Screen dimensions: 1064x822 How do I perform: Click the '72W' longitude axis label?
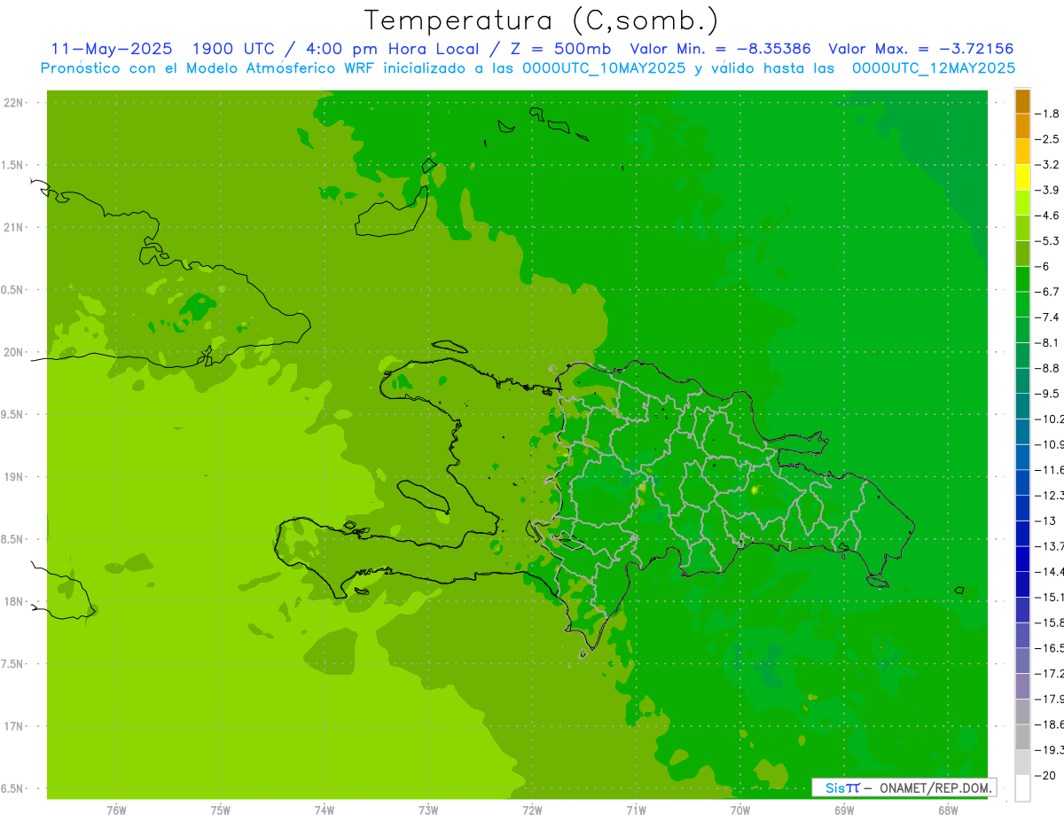pos(532,810)
